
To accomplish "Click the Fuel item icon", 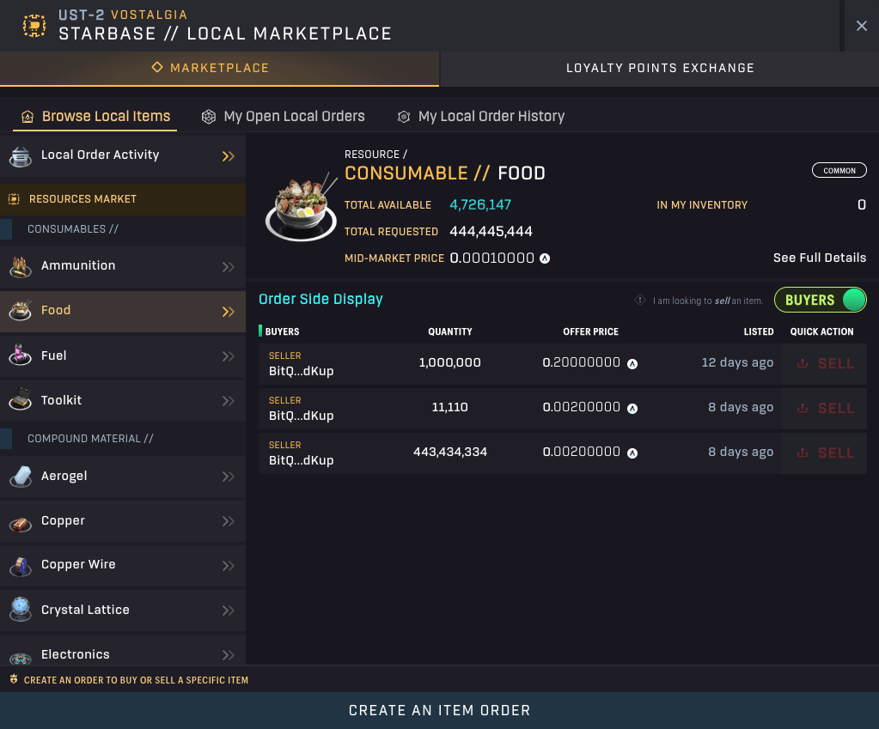I will [x=21, y=355].
